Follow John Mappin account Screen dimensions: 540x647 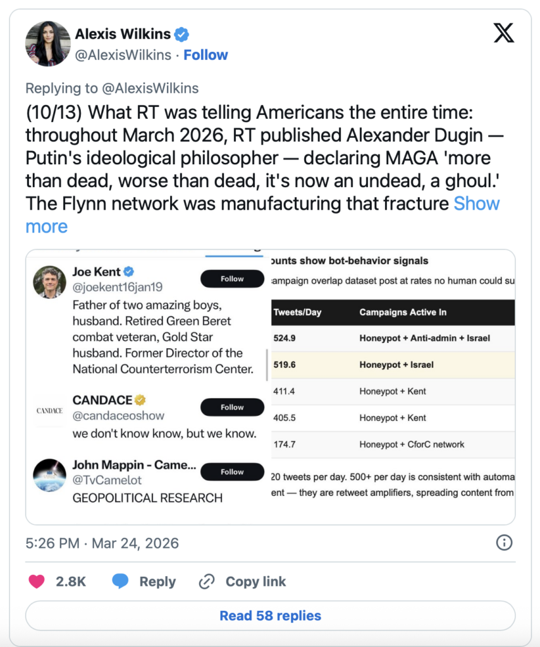tap(232, 472)
